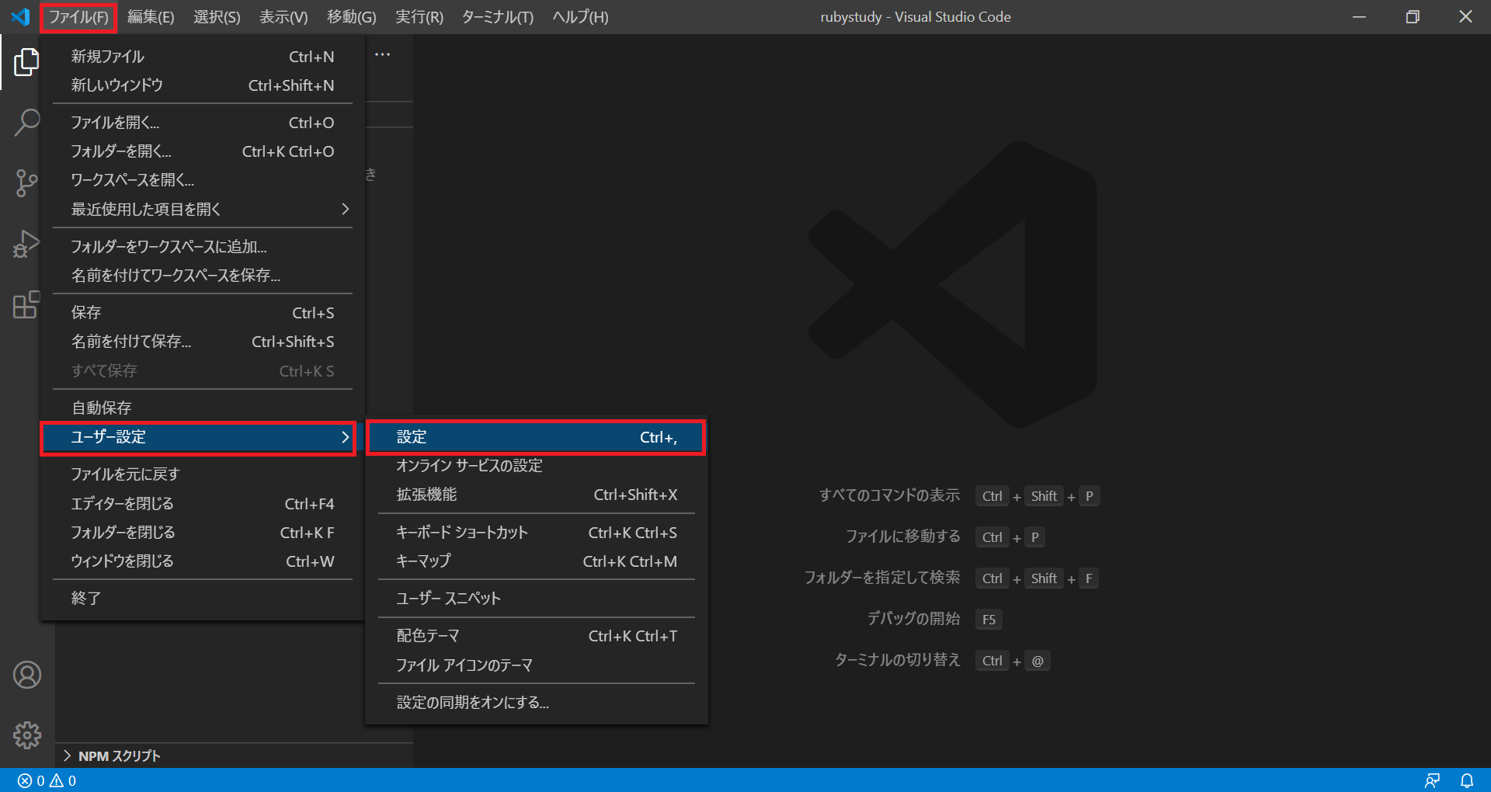Click 名前を付けて保存... entry
Viewport: 1491px width, 792px height.
(x=203, y=342)
